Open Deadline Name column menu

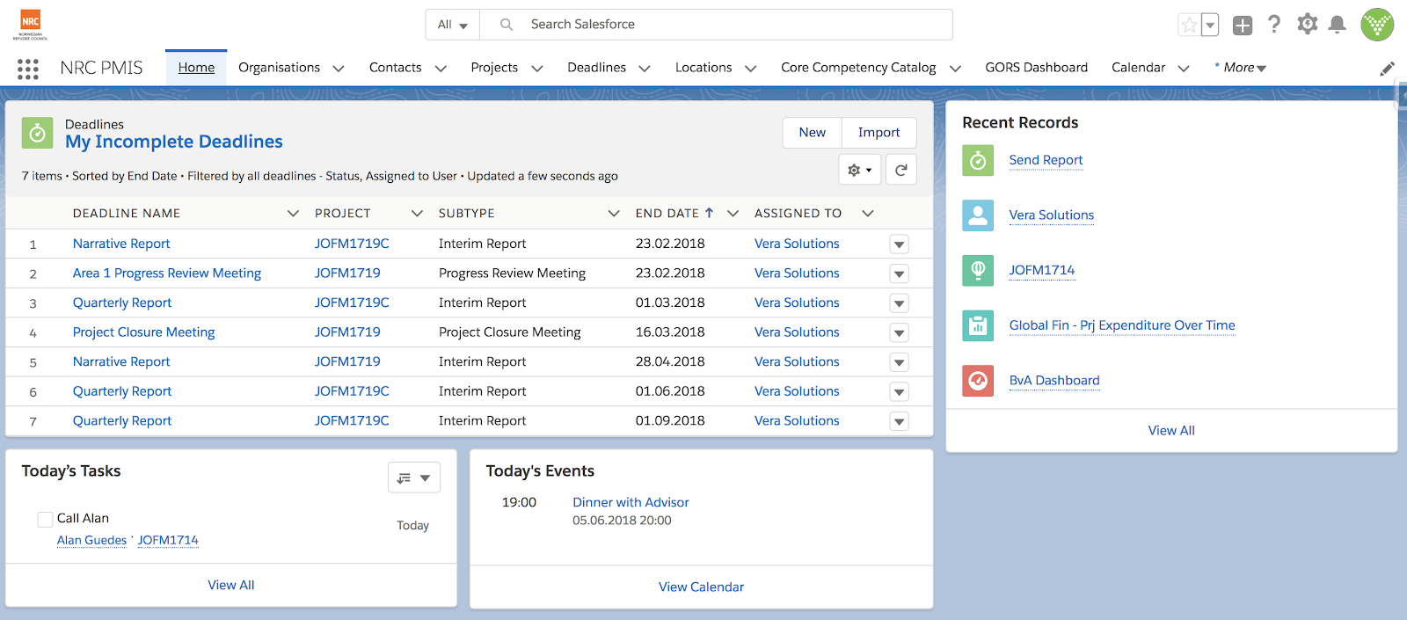point(293,214)
